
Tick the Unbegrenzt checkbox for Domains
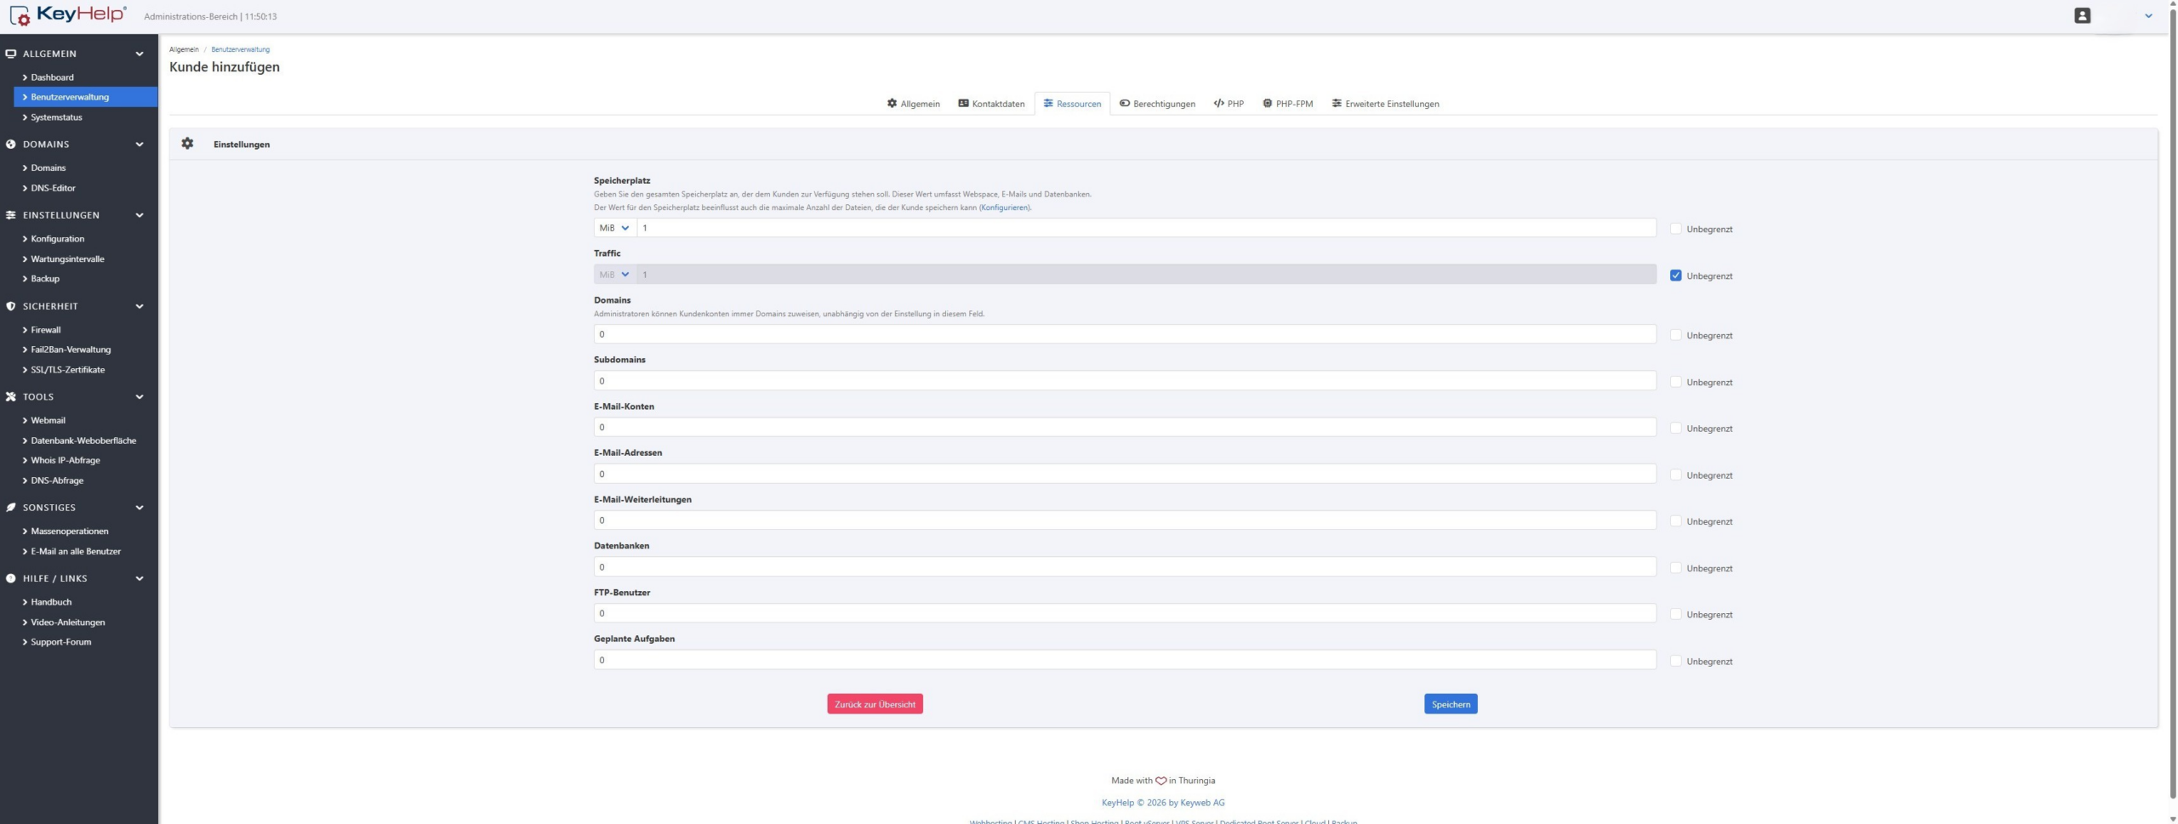pos(1675,335)
